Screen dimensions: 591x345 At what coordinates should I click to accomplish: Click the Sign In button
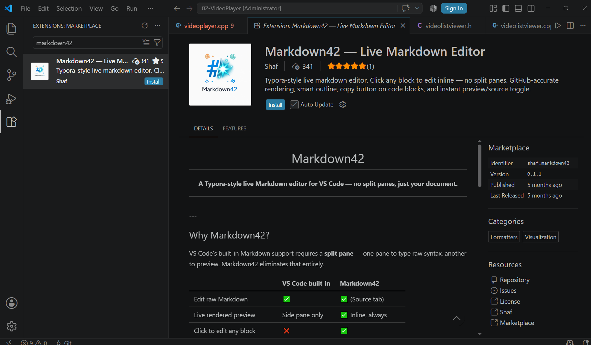pyautogui.click(x=454, y=8)
